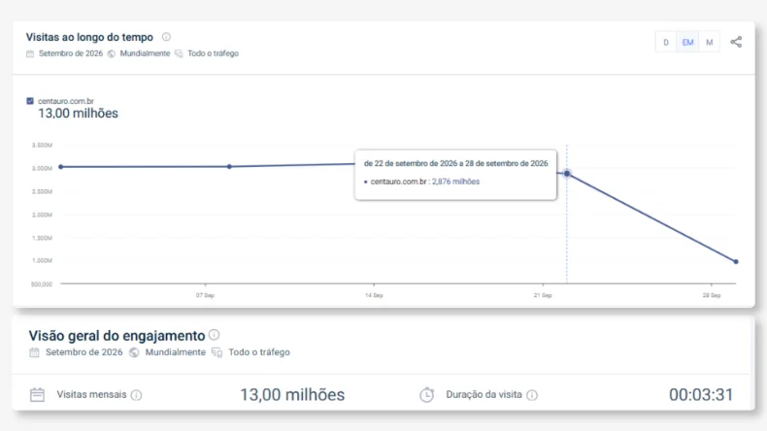The image size is (767, 431).
Task: Click the Visitas mensais calendar icon
Action: tap(37, 394)
